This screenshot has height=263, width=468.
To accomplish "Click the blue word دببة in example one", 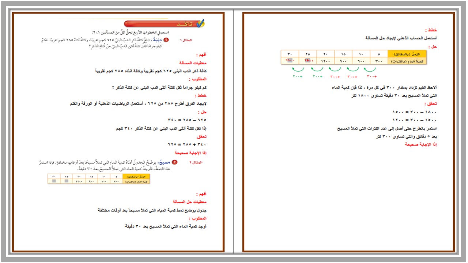I will point(157,39).
